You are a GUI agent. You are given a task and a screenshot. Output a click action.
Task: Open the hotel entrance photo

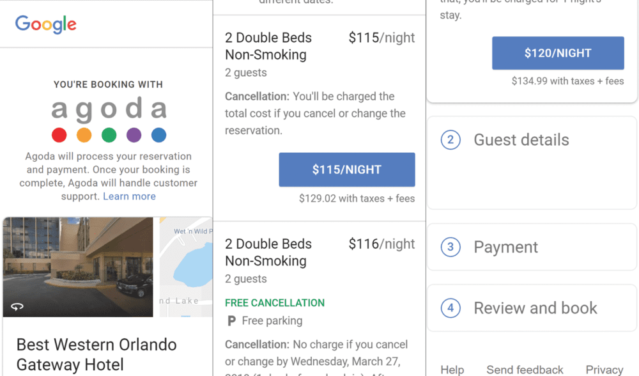(x=78, y=267)
